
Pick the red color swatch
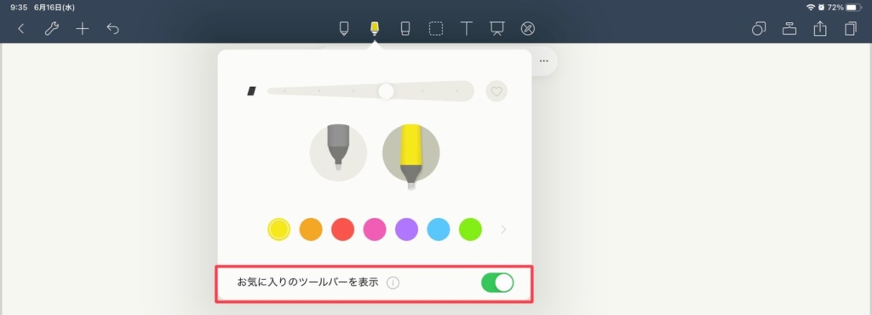click(342, 230)
